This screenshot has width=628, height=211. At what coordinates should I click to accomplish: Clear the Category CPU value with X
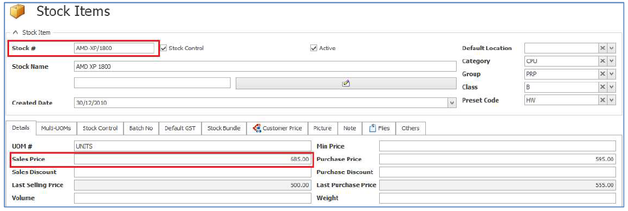(602, 61)
